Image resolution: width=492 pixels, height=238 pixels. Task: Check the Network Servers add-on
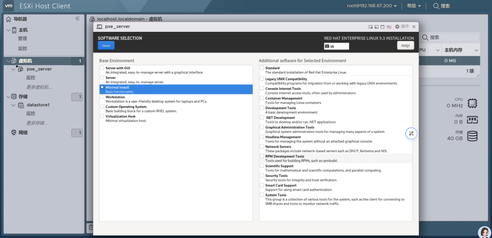point(262,147)
